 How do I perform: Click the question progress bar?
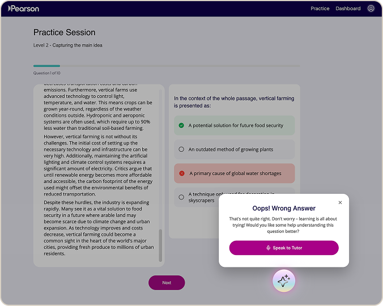[167, 66]
